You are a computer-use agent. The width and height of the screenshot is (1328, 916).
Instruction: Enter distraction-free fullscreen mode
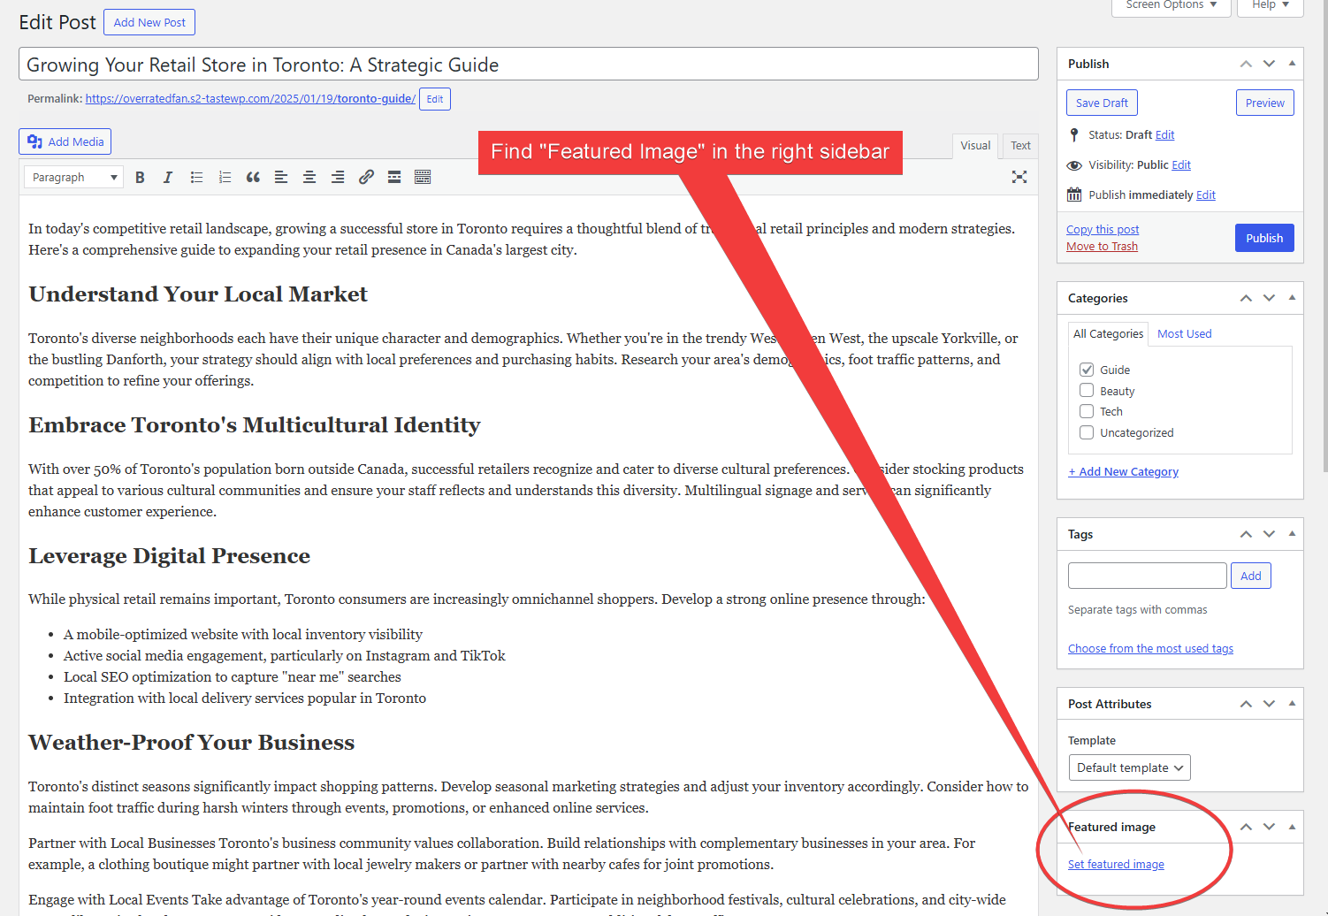pos(1019,177)
